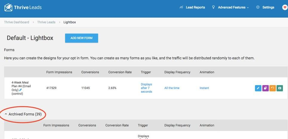
Task: Click the Thrive Leads logo
Action: [23, 7]
